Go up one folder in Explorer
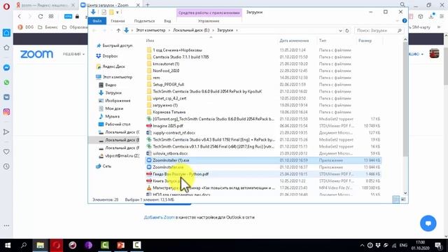The height and width of the screenshot is (252, 448). point(118,30)
